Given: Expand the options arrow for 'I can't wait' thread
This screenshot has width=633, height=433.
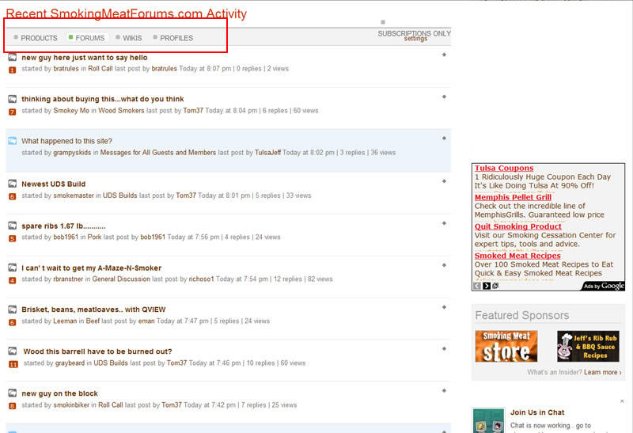Looking at the screenshot, I should click(444, 265).
